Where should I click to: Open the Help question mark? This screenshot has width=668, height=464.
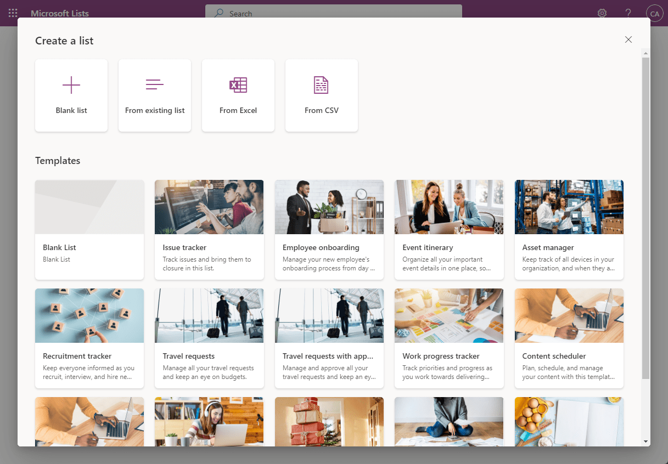click(628, 13)
